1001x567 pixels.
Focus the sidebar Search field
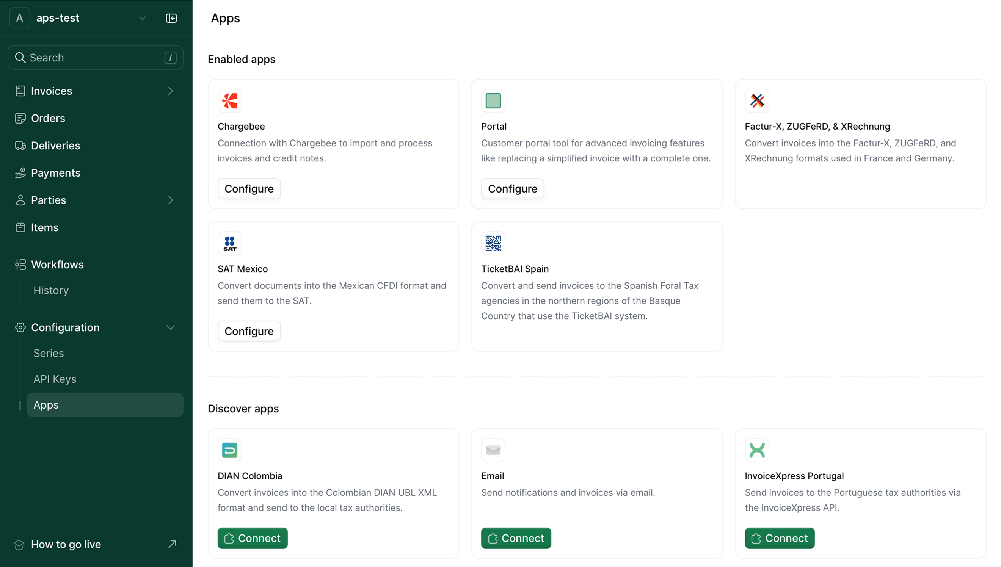coord(96,58)
